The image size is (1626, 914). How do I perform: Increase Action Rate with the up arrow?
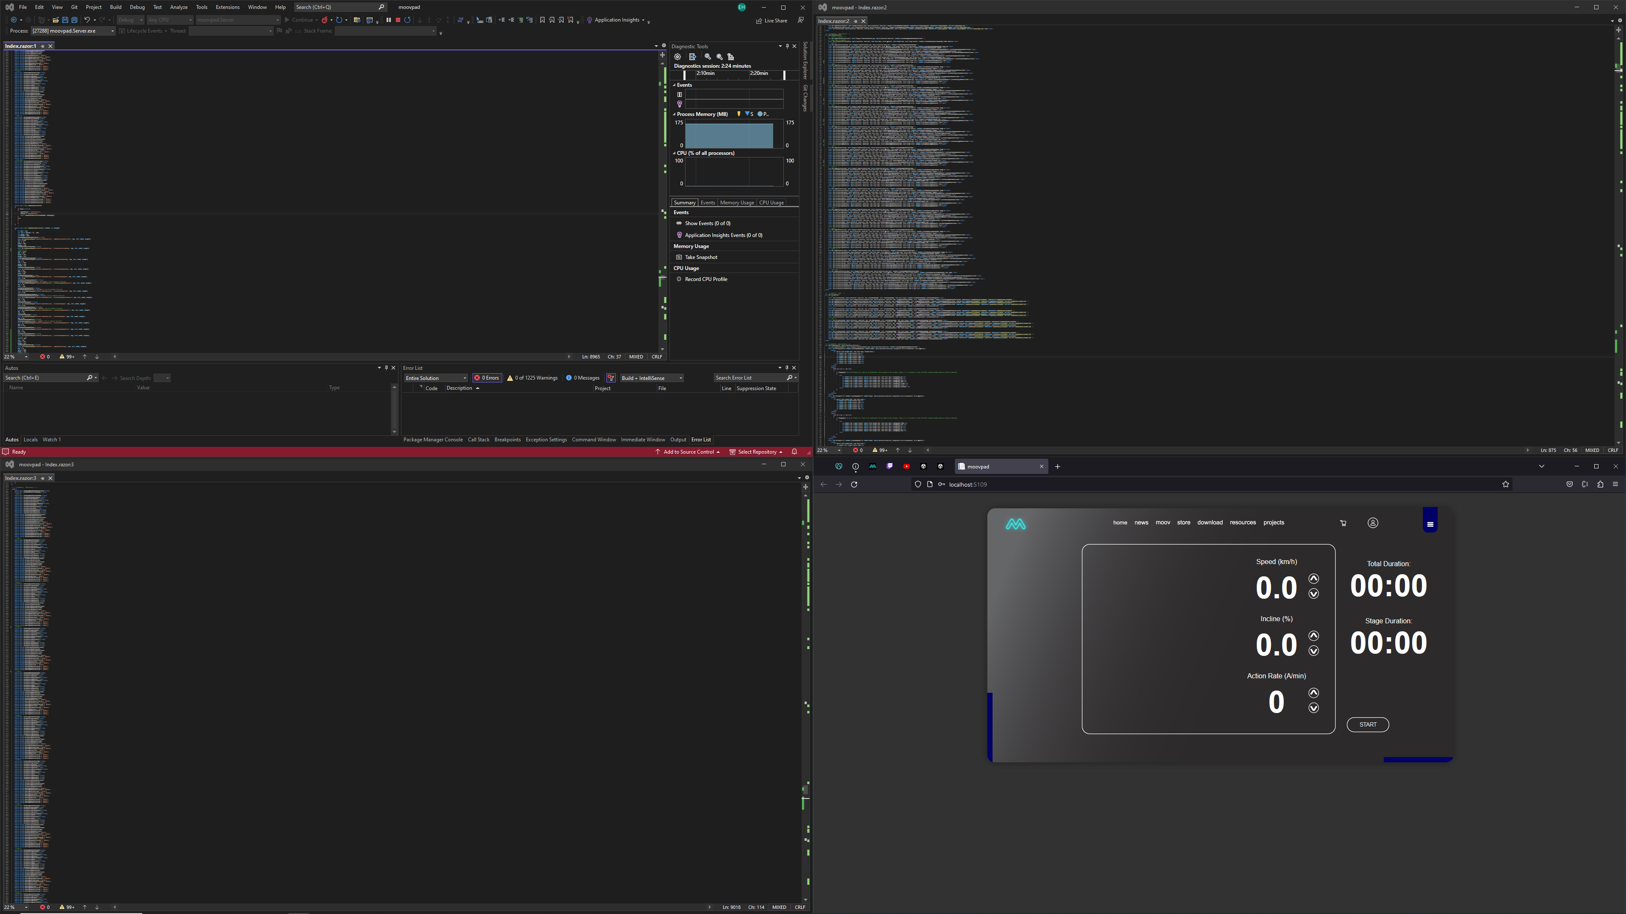point(1314,693)
